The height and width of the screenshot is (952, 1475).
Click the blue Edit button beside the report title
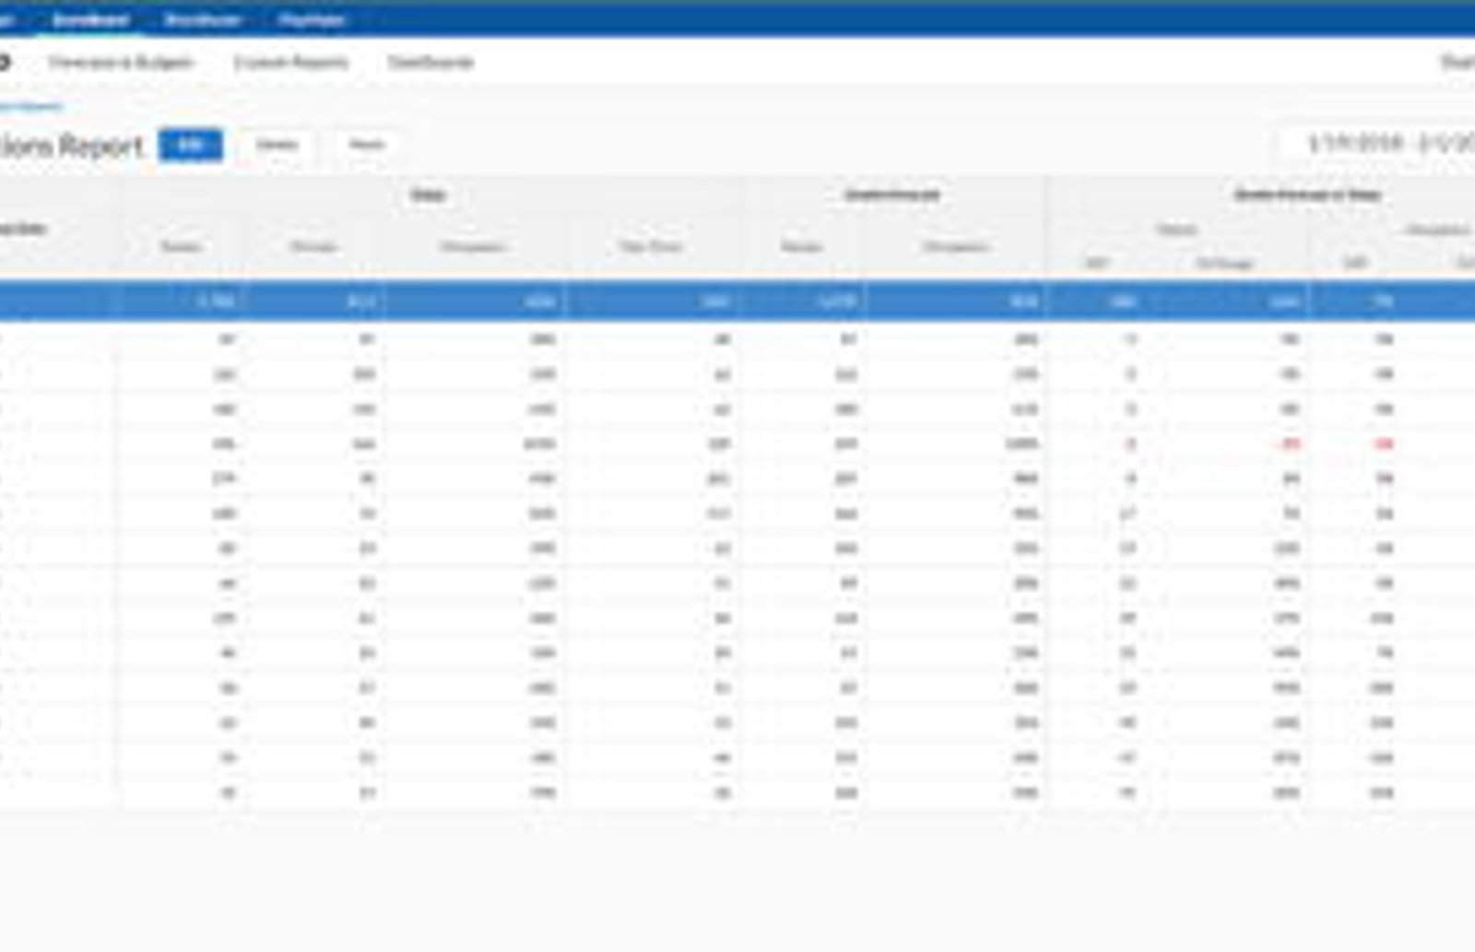191,145
